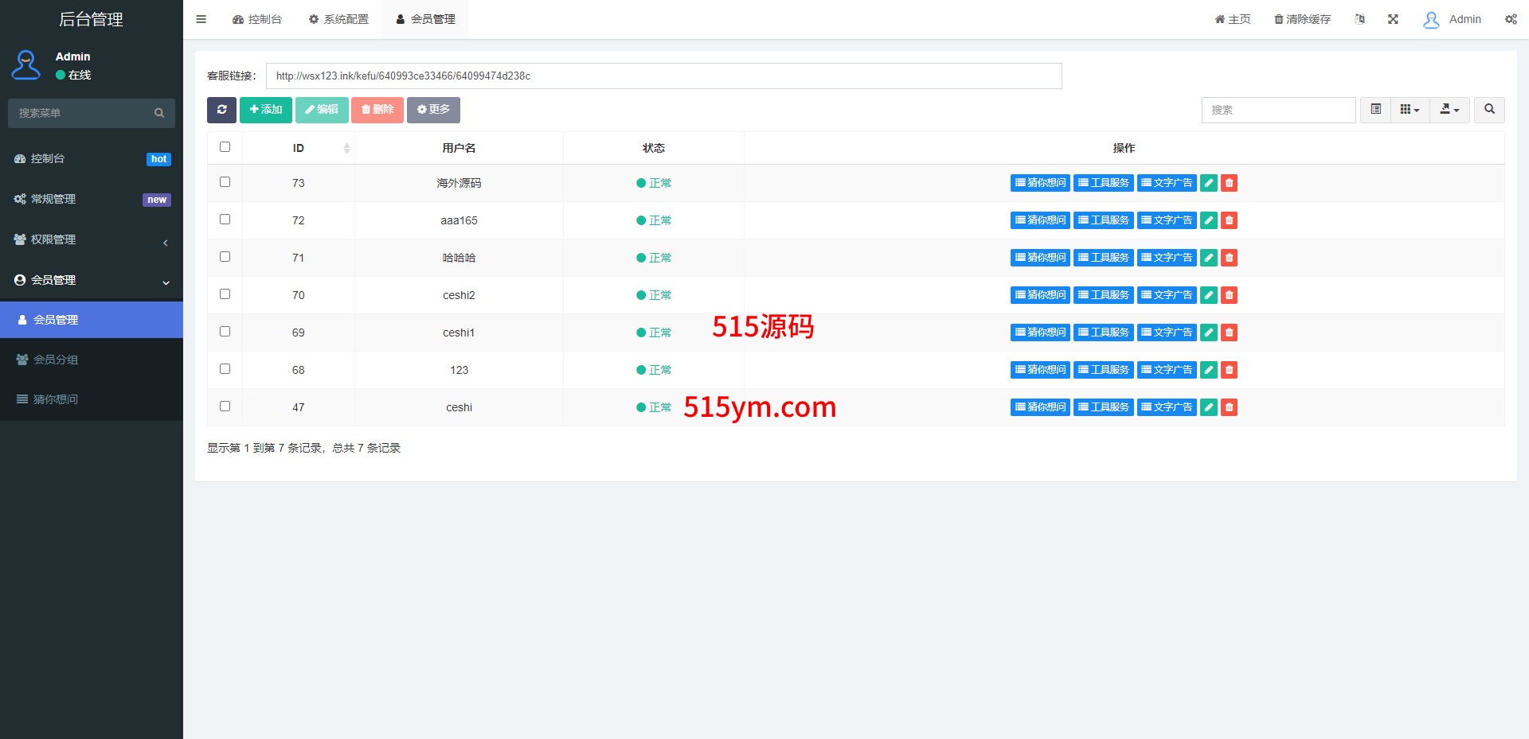Click the refresh table icon button
The height and width of the screenshot is (739, 1529).
pos(221,110)
